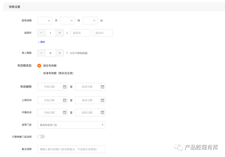Open the end date calendar for 上架时间
Viewport: 225px width, 157px height.
tap(102, 100)
